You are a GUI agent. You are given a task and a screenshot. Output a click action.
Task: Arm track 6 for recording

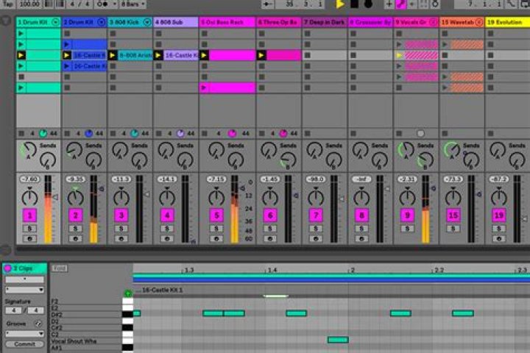(x=269, y=239)
